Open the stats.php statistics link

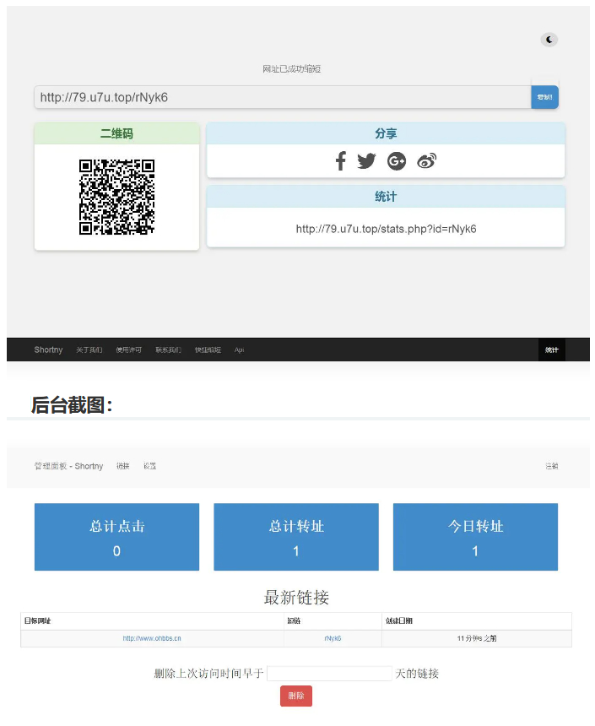click(x=386, y=229)
